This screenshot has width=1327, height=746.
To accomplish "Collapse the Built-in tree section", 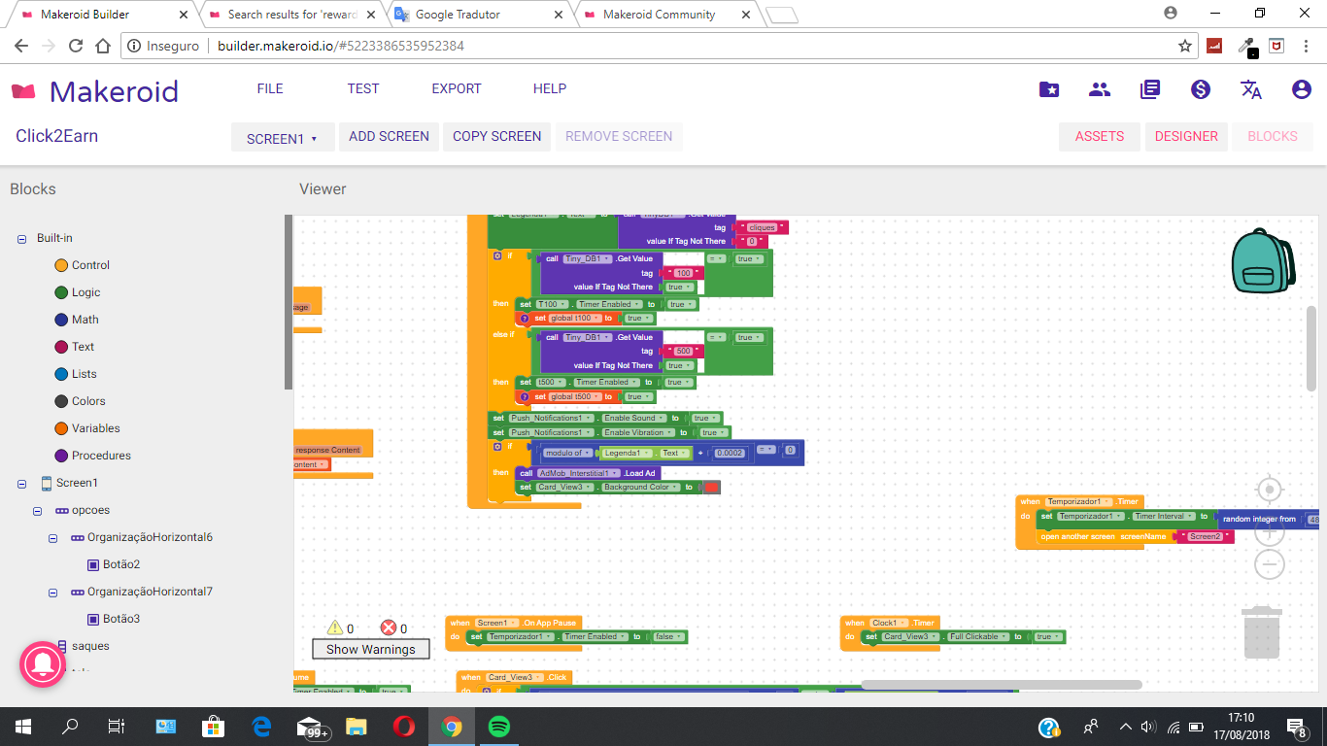I will pos(21,238).
